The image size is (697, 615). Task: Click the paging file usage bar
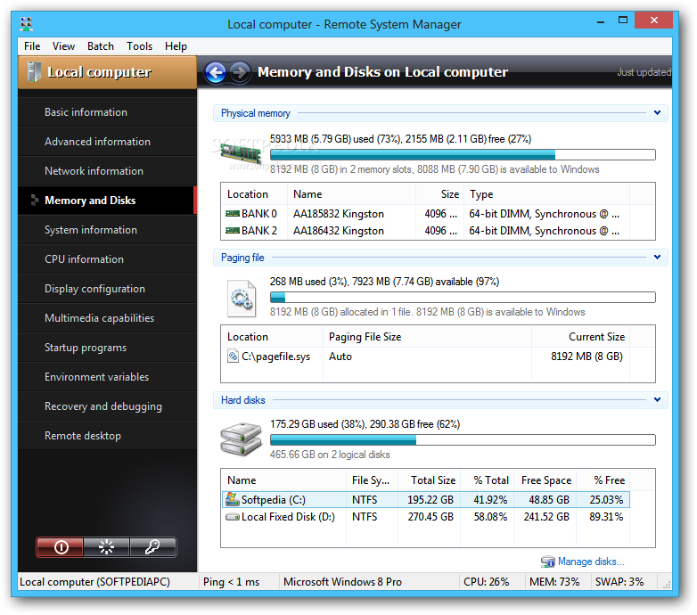coord(463,298)
